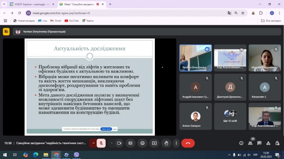
Task: Open File Explorer from taskbar
Action: click(x=46, y=155)
